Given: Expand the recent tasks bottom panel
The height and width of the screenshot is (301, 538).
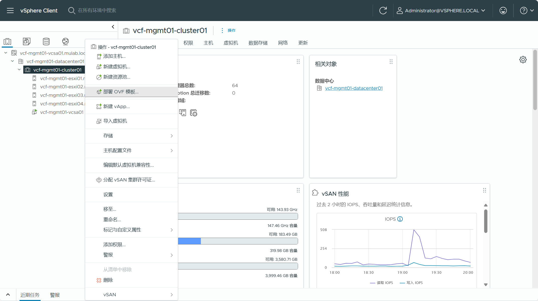Looking at the screenshot, I should tap(8, 294).
